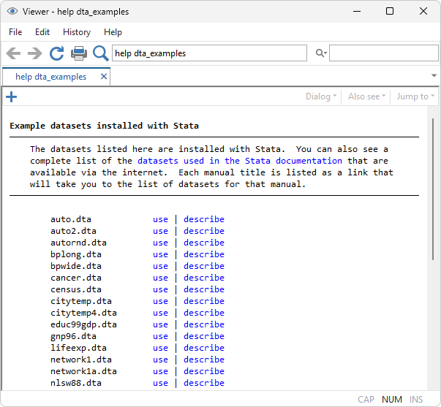Open the File menu
This screenshot has height=407, width=441.
click(16, 32)
